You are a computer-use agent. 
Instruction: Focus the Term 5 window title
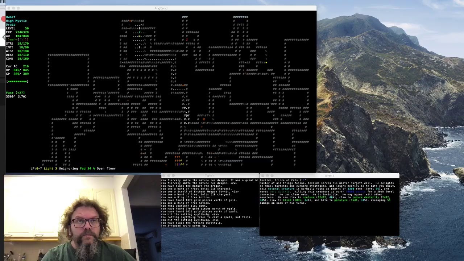point(329,176)
